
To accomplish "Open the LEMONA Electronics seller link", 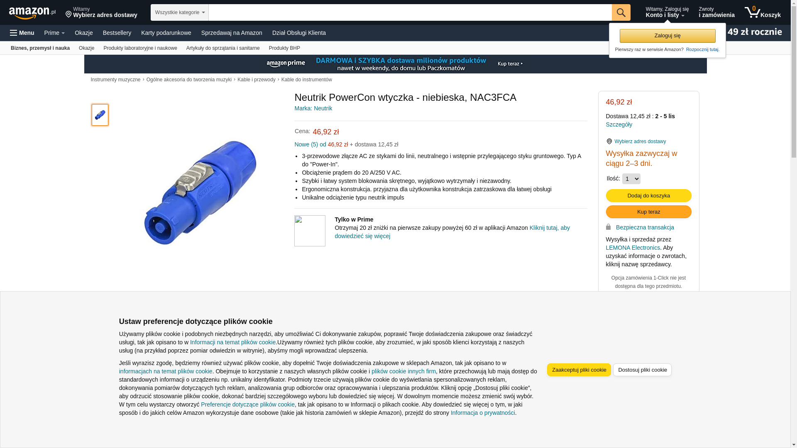I will pyautogui.click(x=633, y=248).
